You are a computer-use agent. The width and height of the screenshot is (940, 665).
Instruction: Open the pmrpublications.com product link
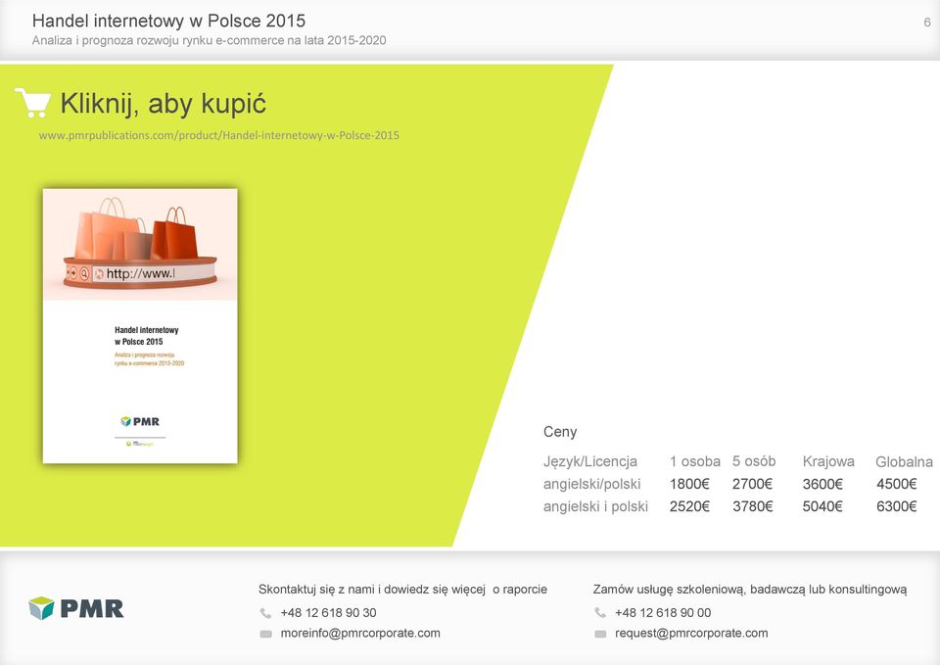pyautogui.click(x=218, y=135)
